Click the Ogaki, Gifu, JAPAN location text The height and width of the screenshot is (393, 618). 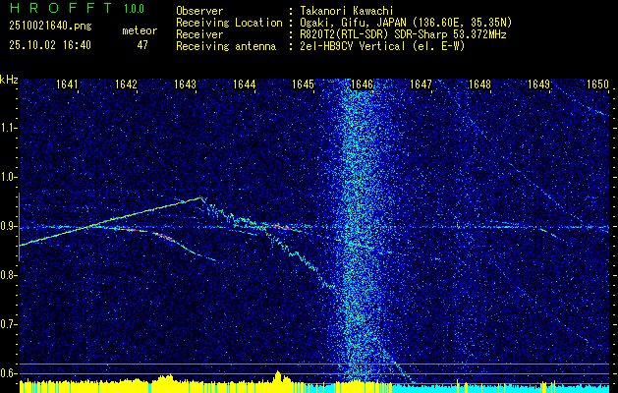pos(405,23)
